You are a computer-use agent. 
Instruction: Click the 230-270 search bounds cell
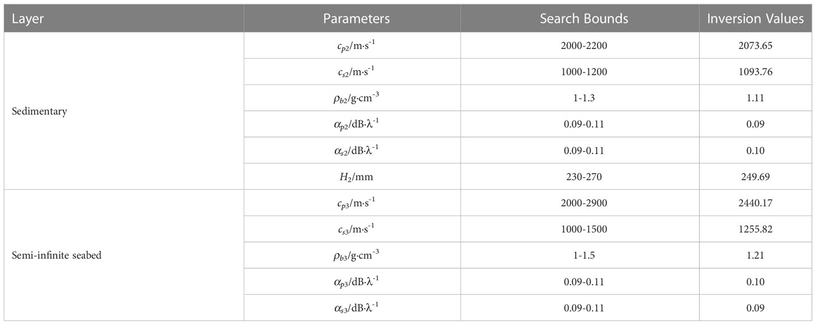tap(580, 176)
